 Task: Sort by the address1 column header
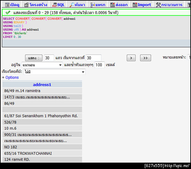[x=42, y=85]
